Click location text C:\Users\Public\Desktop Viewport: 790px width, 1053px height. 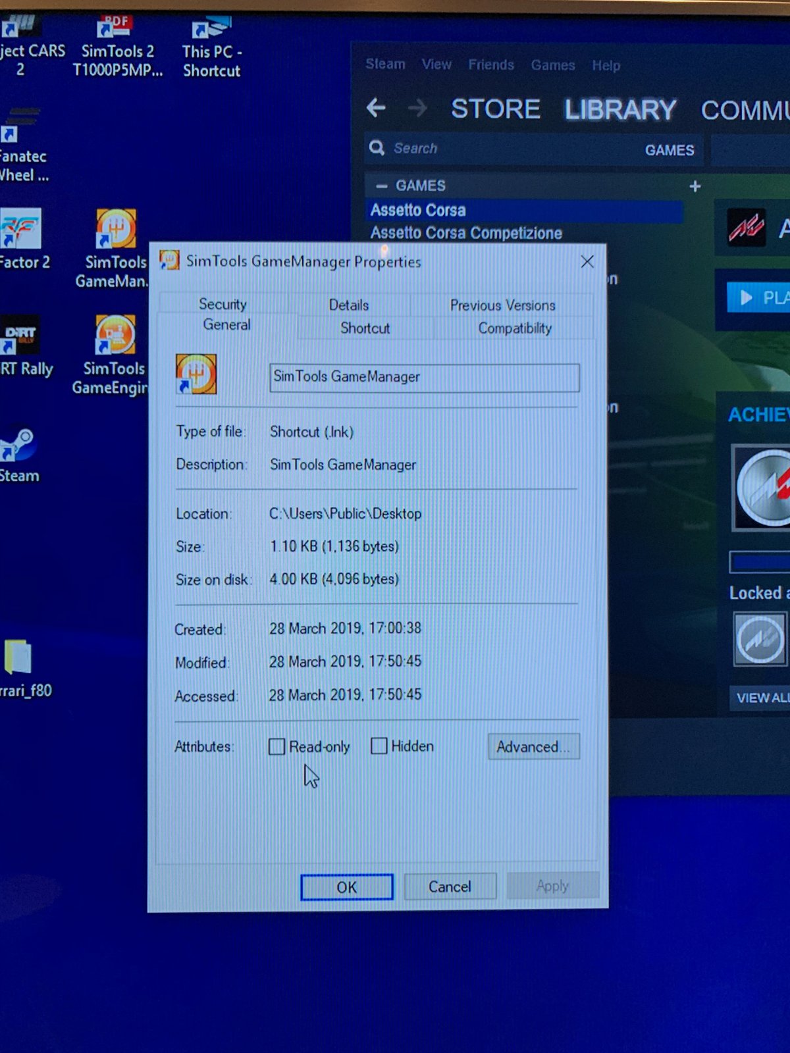pyautogui.click(x=345, y=513)
